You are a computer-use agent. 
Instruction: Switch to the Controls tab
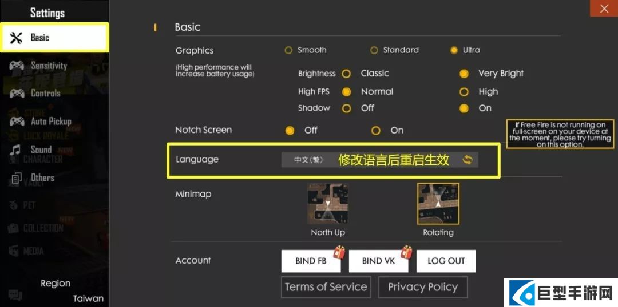click(x=45, y=93)
